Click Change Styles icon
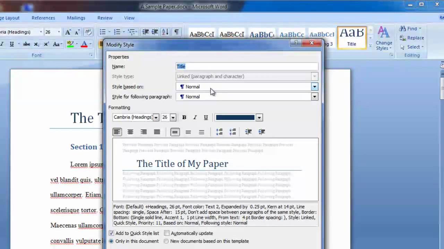The height and width of the screenshot is (249, 444). coord(384,38)
